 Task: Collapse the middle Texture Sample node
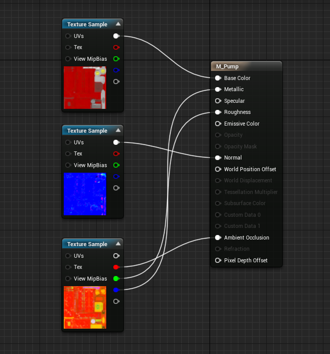click(x=118, y=130)
